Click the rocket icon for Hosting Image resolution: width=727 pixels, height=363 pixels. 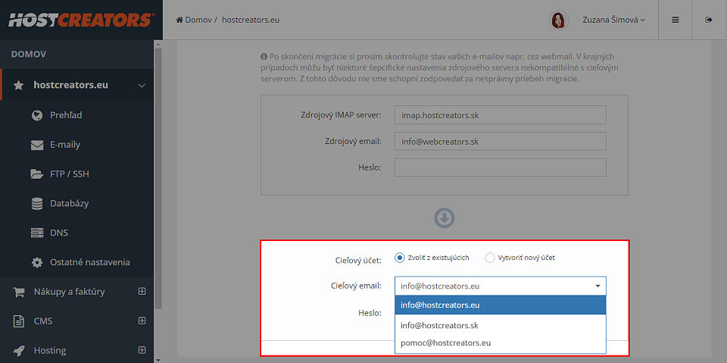18,350
